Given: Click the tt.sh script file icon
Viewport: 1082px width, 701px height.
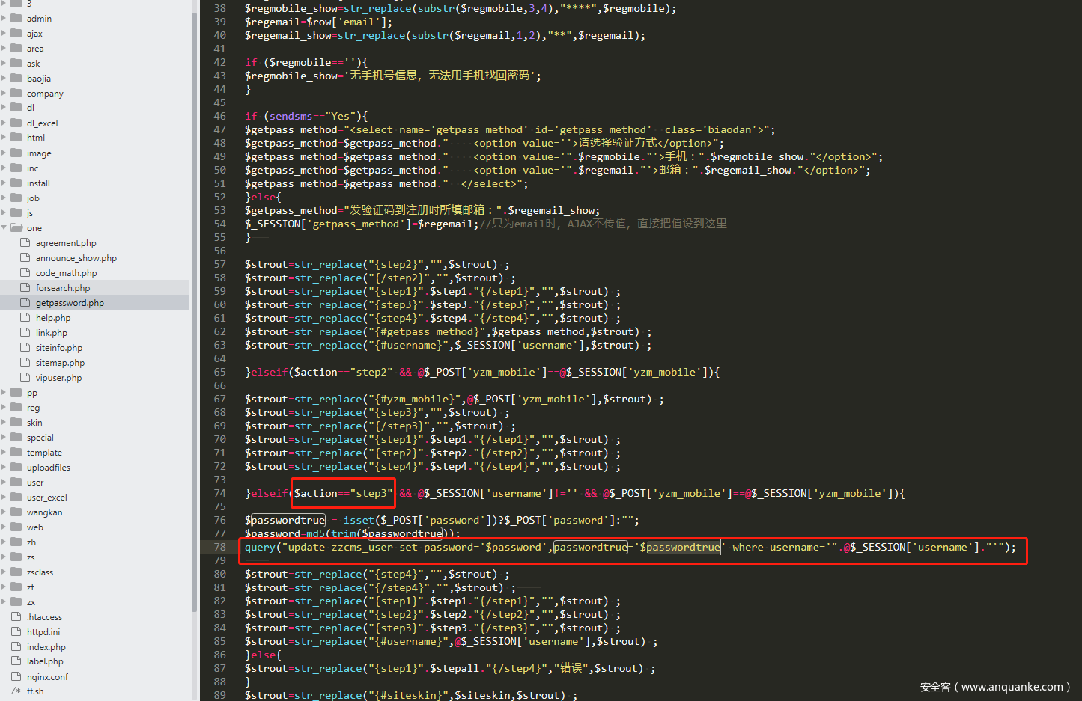Looking at the screenshot, I should click(x=16, y=691).
